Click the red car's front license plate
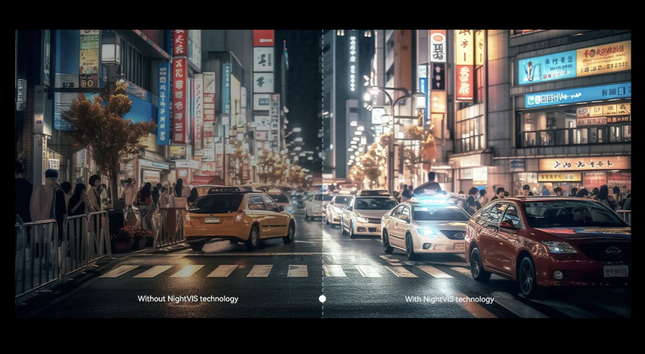 click(616, 271)
